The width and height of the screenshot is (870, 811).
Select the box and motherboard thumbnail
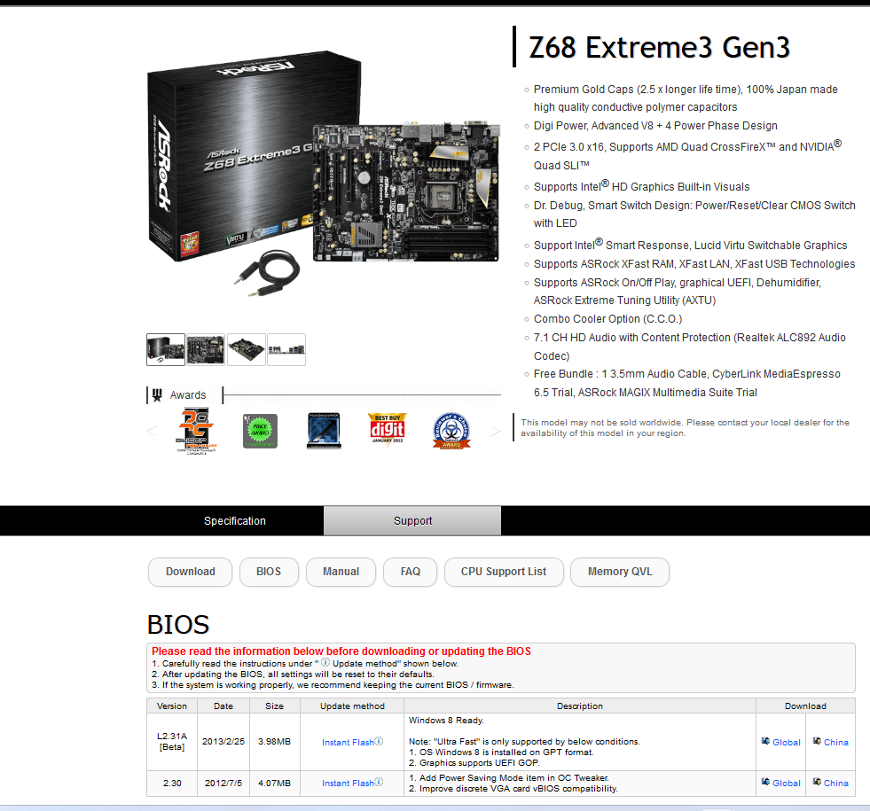(166, 350)
